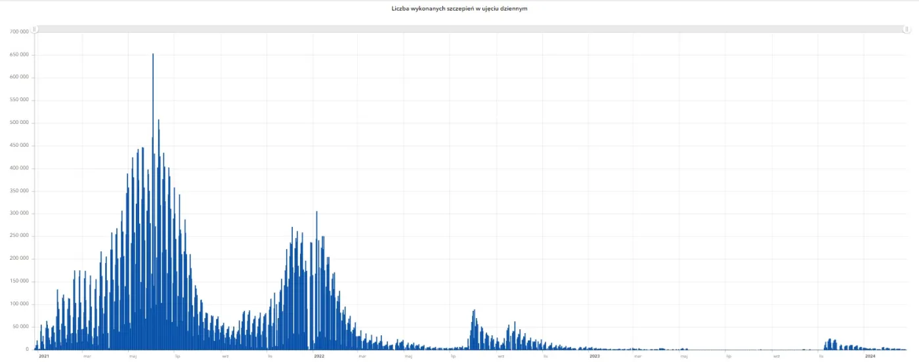The image size is (919, 362).
Task: Click the '2024' label on the x-axis
Action: (870, 356)
